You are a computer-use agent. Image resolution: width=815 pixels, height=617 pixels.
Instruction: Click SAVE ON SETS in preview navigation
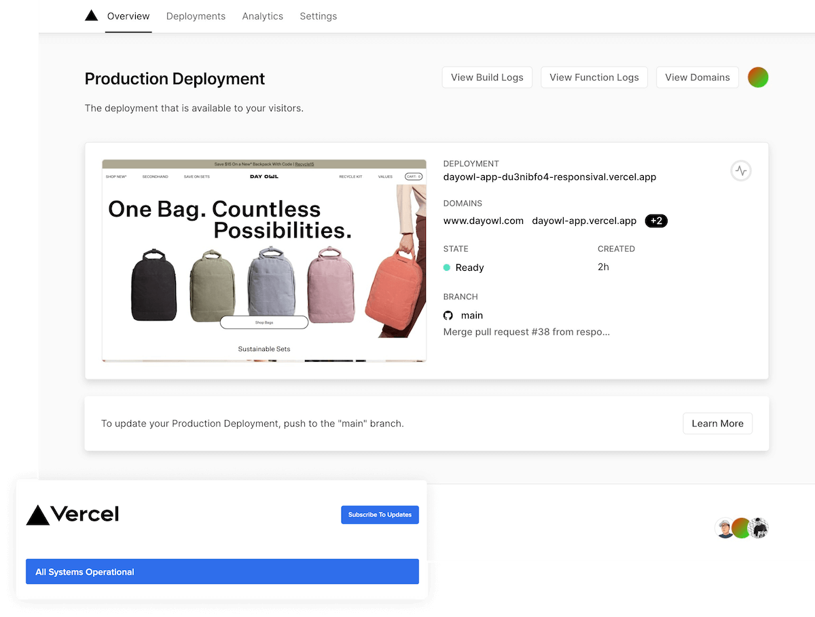coord(197,176)
